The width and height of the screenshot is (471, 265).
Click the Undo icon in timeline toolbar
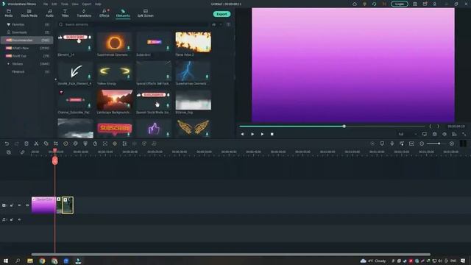[7, 144]
